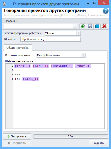Image resolution: width=111 pixels, height=149 pixels.
Task: Click the blue ellipsis rename profile icon
Action: 97,26
